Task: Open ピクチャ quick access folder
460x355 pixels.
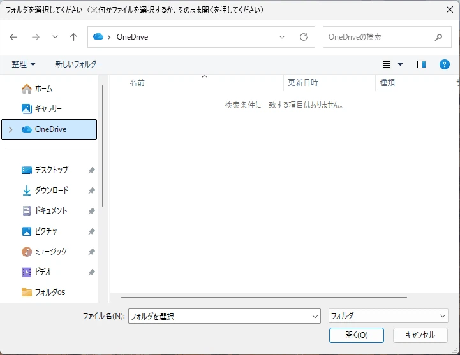Action: pos(40,231)
